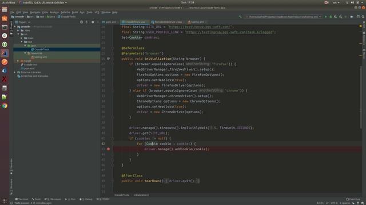Viewport: 366px width, 205px height.
Task: Collapse the test folder in the tree
Action: coord(22,42)
